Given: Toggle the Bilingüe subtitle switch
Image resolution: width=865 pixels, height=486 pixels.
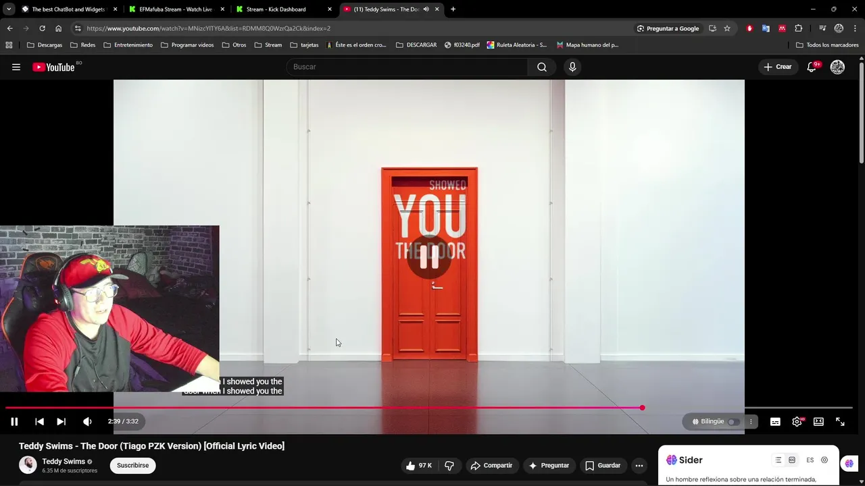Looking at the screenshot, I should pyautogui.click(x=733, y=422).
